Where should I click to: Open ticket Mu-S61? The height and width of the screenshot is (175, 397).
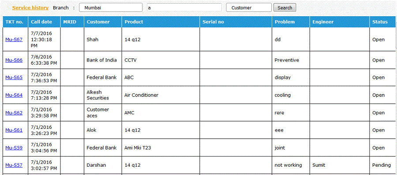tap(14, 130)
